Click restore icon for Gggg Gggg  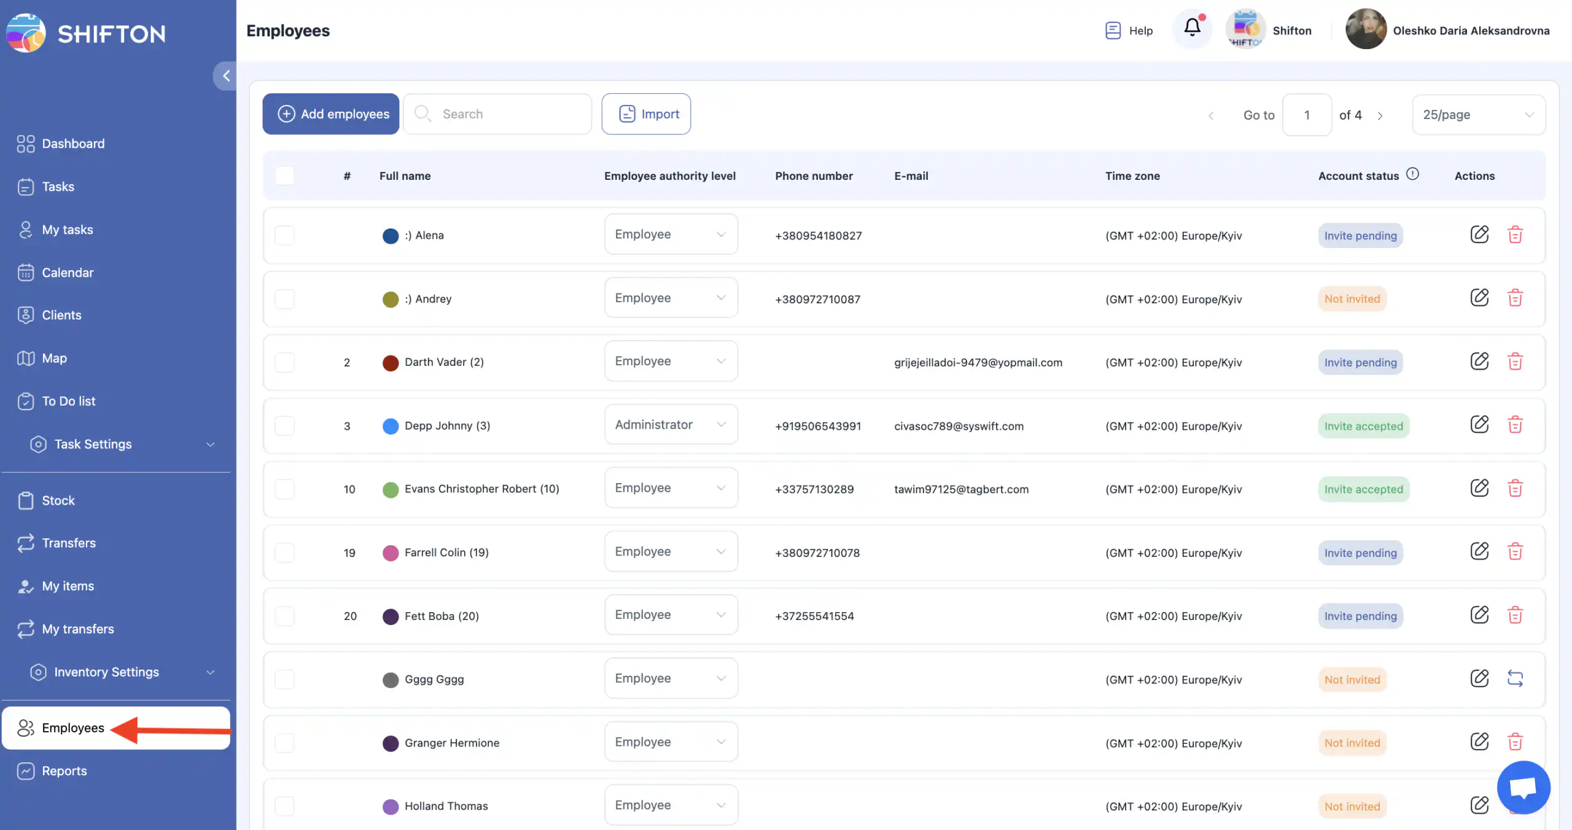(x=1515, y=678)
